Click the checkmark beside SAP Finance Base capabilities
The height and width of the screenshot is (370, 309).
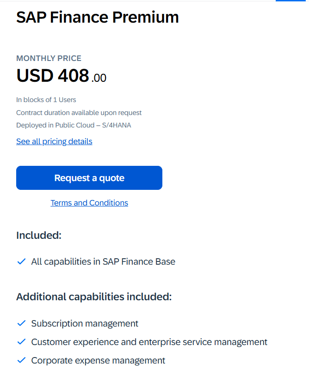click(21, 261)
